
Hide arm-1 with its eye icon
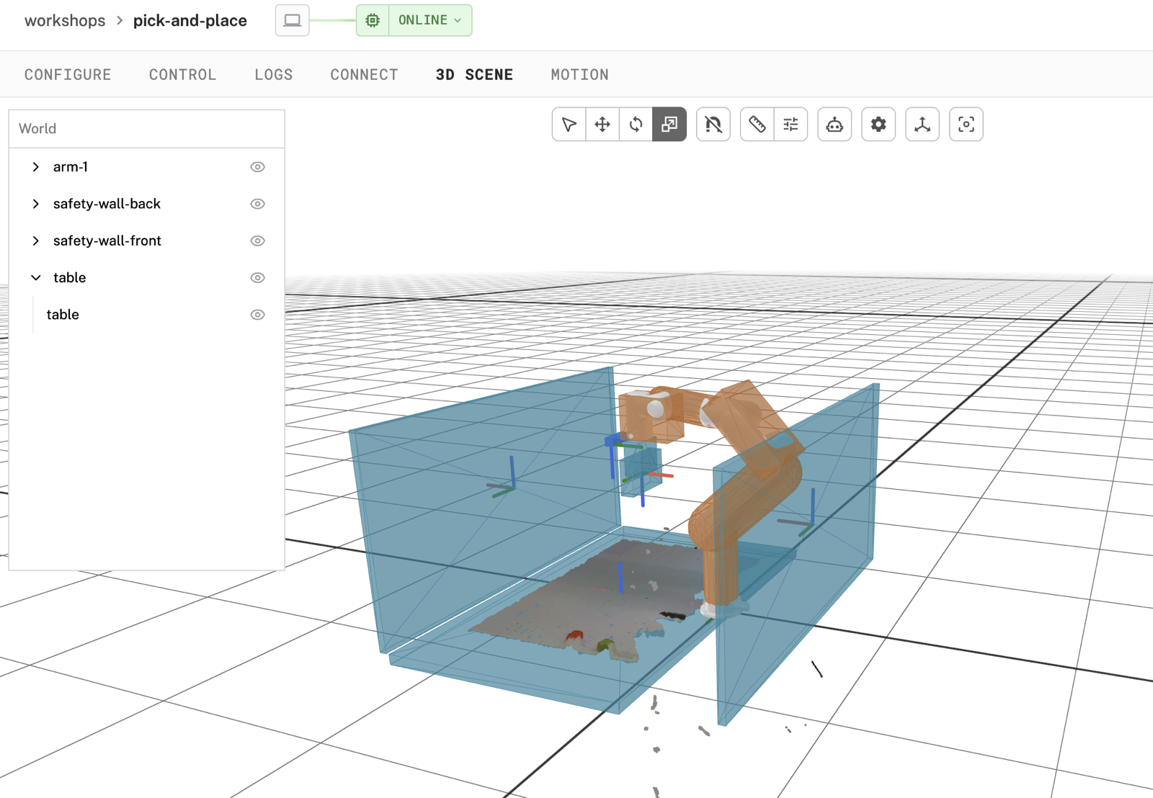(257, 167)
